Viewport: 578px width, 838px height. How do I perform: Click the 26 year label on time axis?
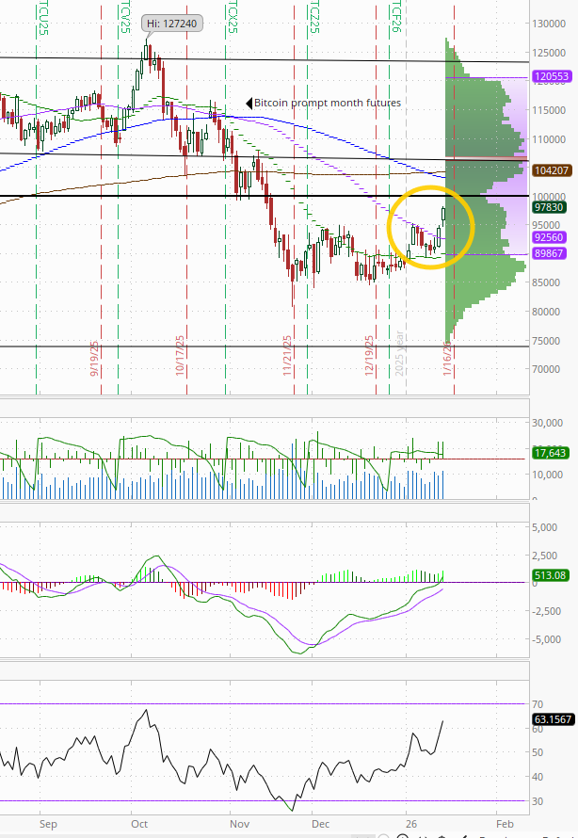pyautogui.click(x=410, y=824)
